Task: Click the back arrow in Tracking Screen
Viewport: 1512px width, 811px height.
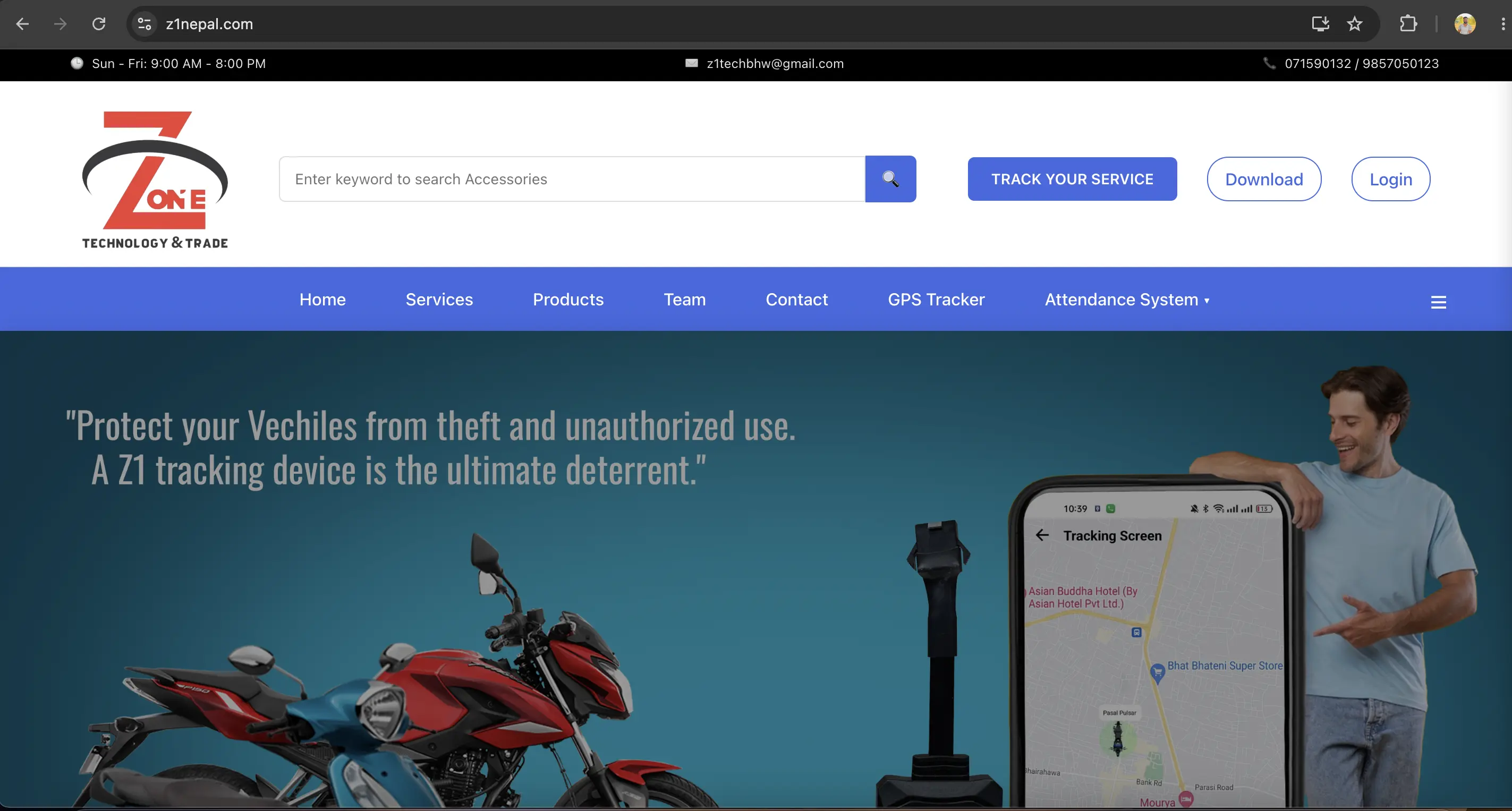Action: (1042, 535)
